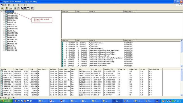
Task: Click the Tile horizontally toolbar icon
Action: [25, 8]
